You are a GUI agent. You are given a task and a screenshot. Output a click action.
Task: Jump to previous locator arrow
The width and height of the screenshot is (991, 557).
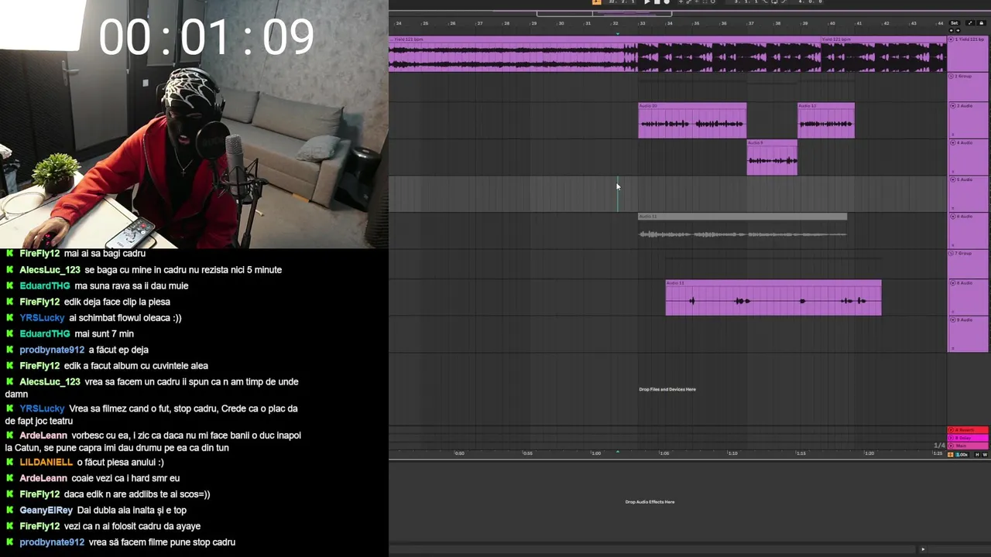952,29
